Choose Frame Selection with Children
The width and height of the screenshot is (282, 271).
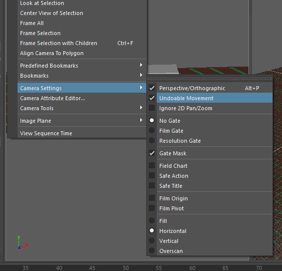82,44
